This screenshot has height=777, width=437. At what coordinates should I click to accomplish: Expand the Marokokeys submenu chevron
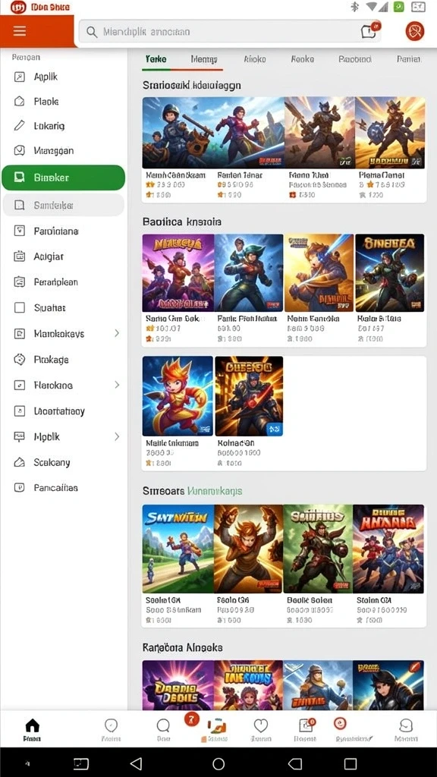pyautogui.click(x=117, y=333)
